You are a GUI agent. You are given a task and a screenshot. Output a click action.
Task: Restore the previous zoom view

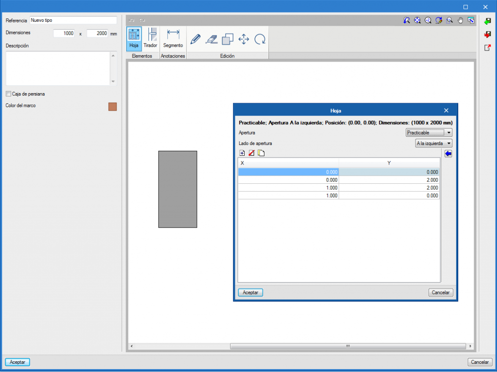[407, 20]
